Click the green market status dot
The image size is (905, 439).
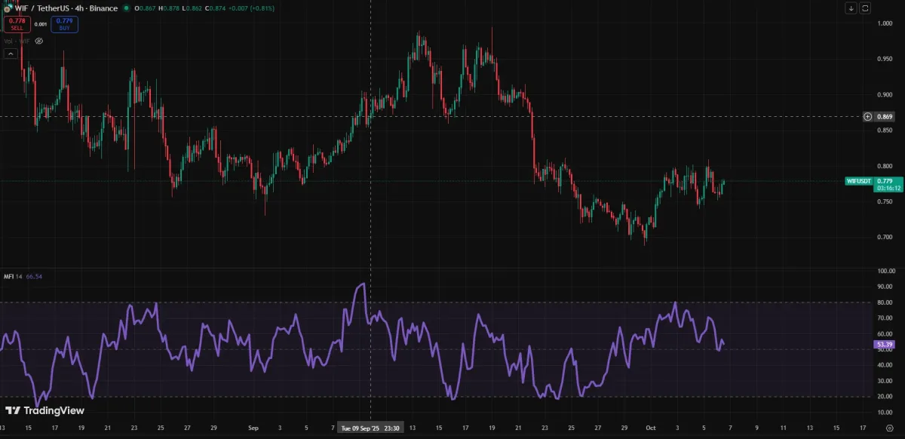point(125,8)
